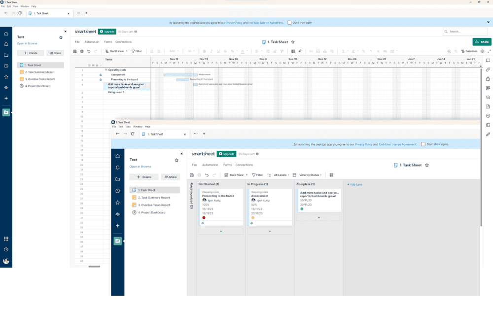Open Browse folder in the back window sidebar
This screenshot has height=309, width=493.
click(x=6, y=55)
